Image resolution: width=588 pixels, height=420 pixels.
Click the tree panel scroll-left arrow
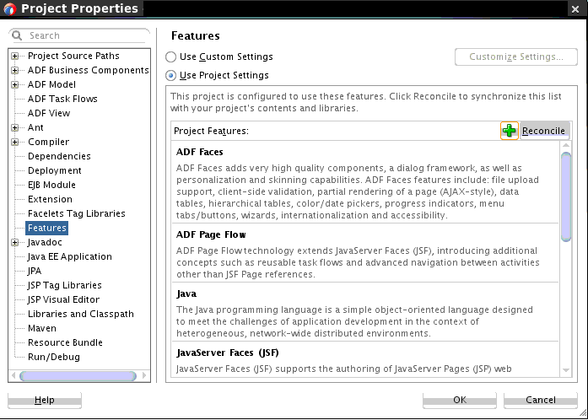point(13,375)
